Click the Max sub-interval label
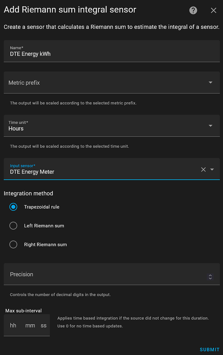Viewport: 223px width, 355px height. [23, 311]
